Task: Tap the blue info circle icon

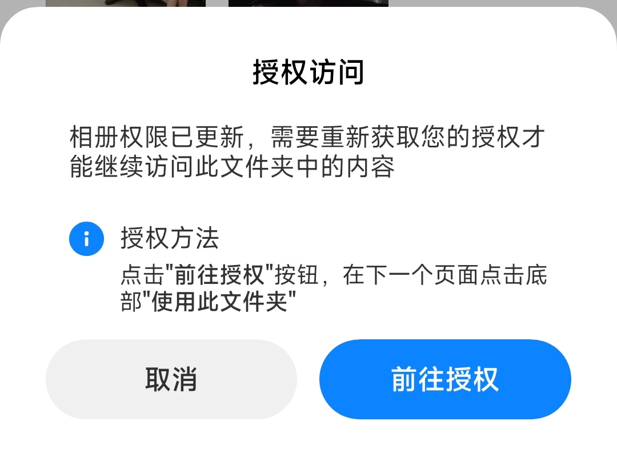Action: [x=86, y=239]
